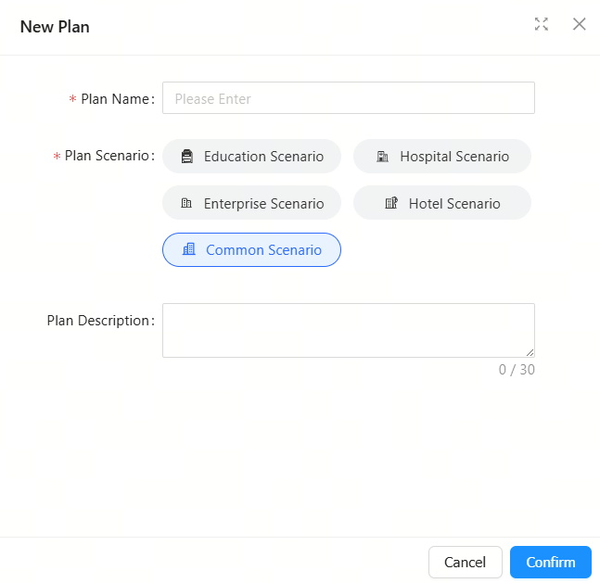This screenshot has height=583, width=600.
Task: Click the 0 / 30 character counter
Action: (517, 370)
